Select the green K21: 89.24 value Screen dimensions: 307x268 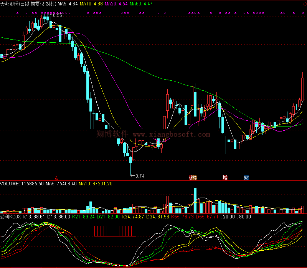(x=83, y=217)
